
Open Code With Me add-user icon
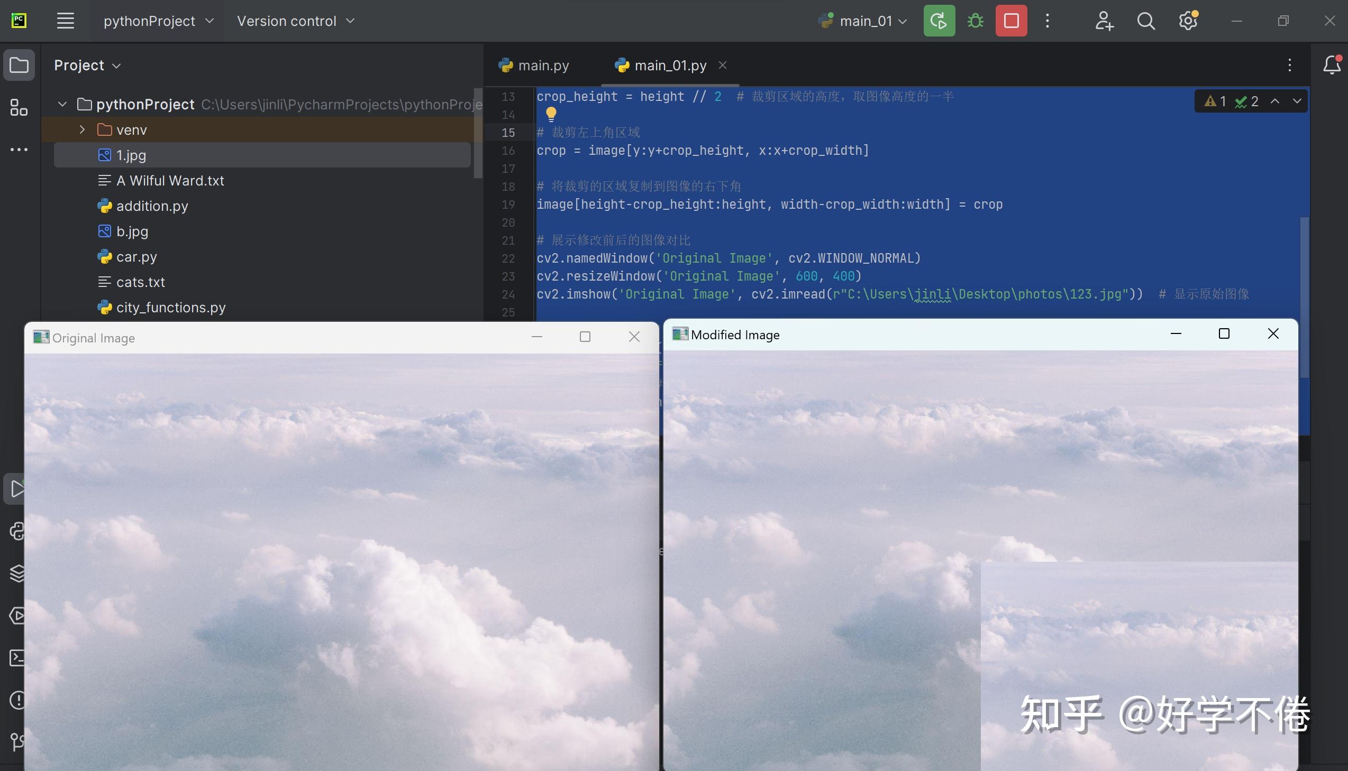pos(1104,21)
